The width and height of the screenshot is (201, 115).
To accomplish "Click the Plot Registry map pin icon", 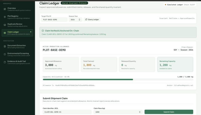I will point(5,17).
